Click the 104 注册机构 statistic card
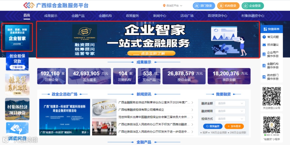Screen dimensions: 290x145 [x=125, y=76]
